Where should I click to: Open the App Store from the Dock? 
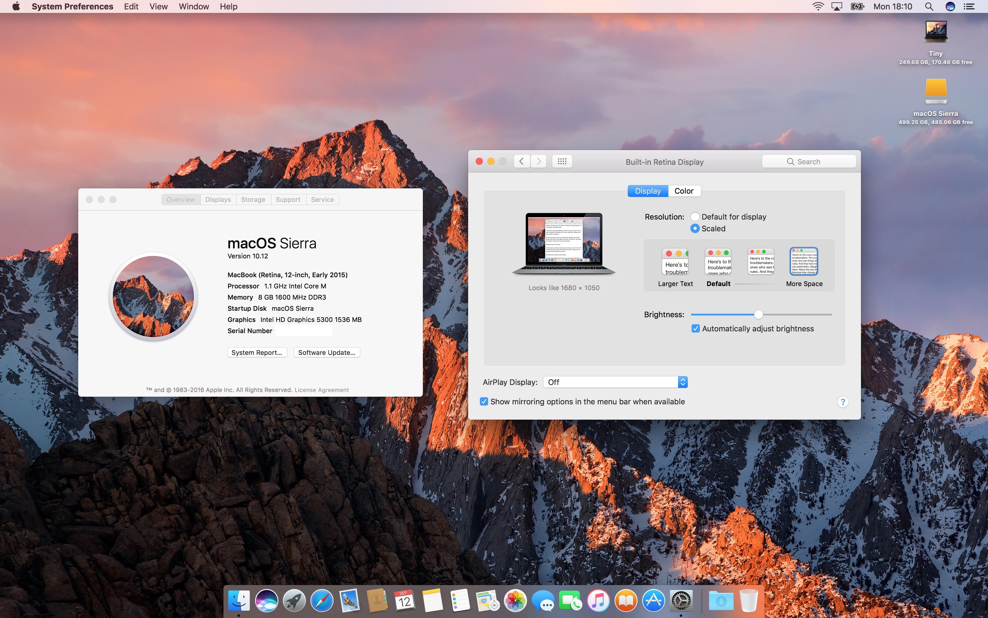tap(653, 601)
